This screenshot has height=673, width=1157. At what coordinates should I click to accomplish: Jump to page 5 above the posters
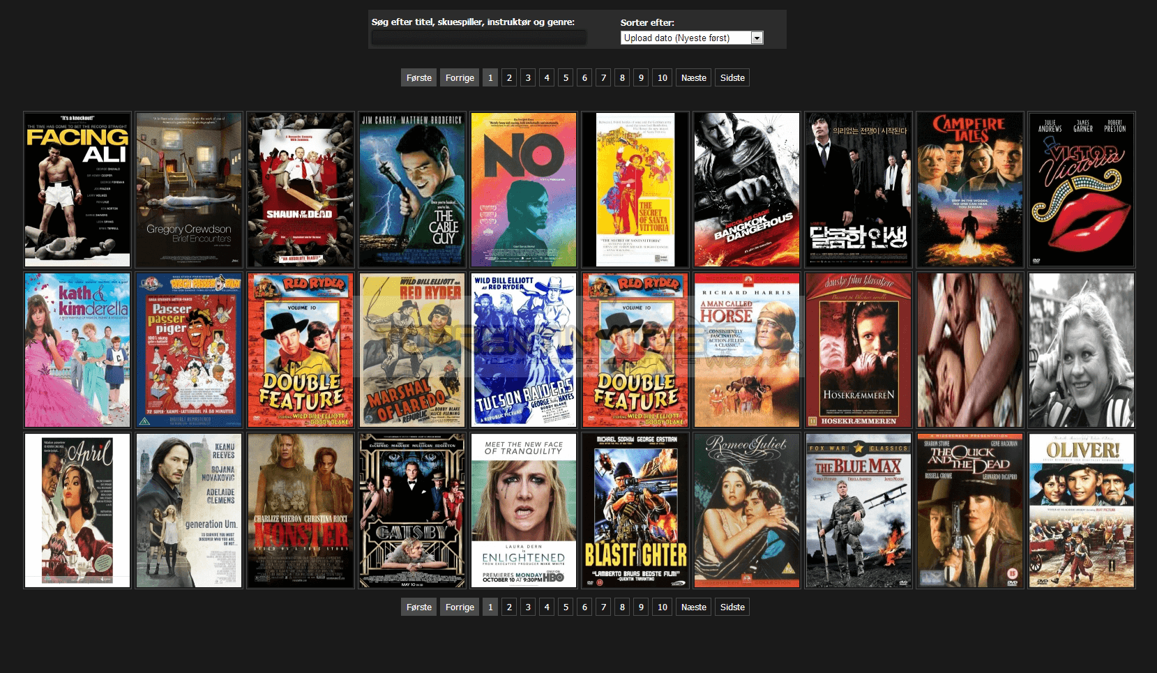pyautogui.click(x=566, y=77)
